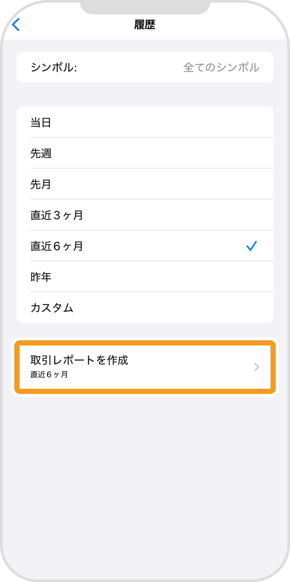
Task: Choose 先週 as the history period
Action: (x=41, y=153)
